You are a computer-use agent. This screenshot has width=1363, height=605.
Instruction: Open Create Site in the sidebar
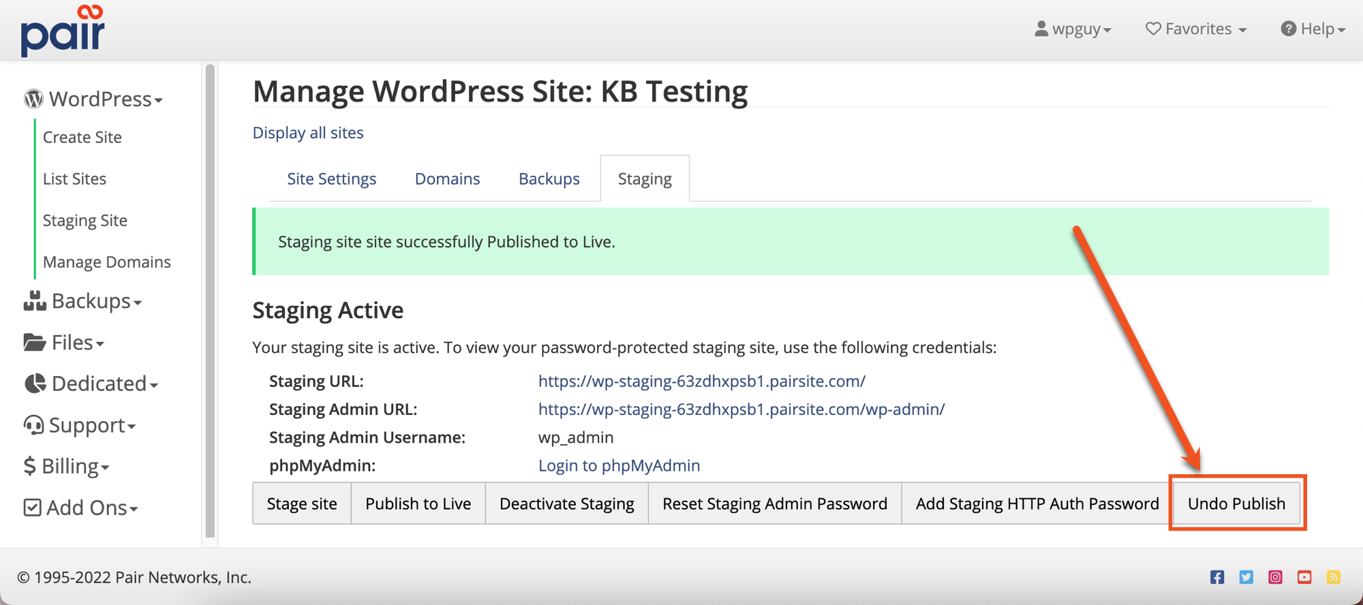tap(82, 137)
